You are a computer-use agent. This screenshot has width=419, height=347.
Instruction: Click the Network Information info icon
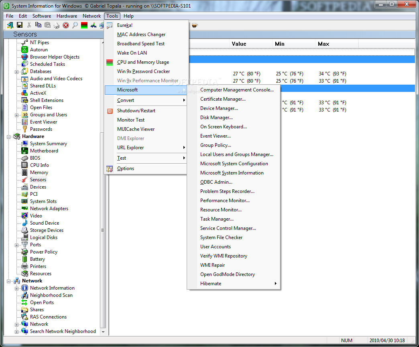point(24,288)
